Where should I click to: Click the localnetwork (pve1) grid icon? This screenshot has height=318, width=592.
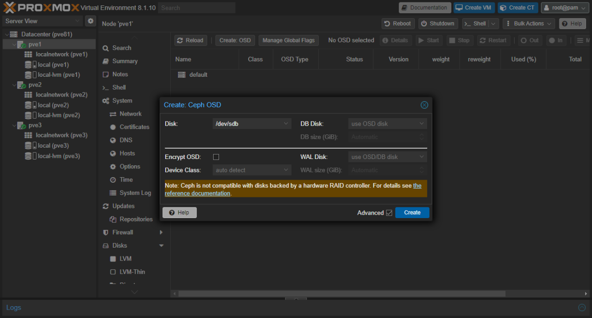click(29, 54)
